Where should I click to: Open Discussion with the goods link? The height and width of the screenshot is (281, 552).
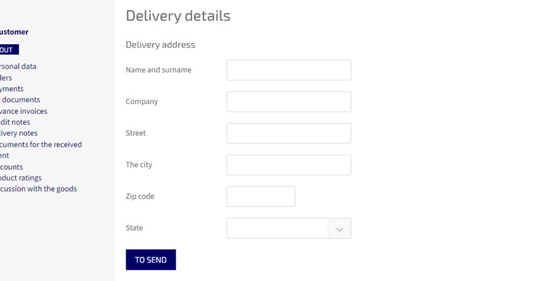click(x=38, y=189)
